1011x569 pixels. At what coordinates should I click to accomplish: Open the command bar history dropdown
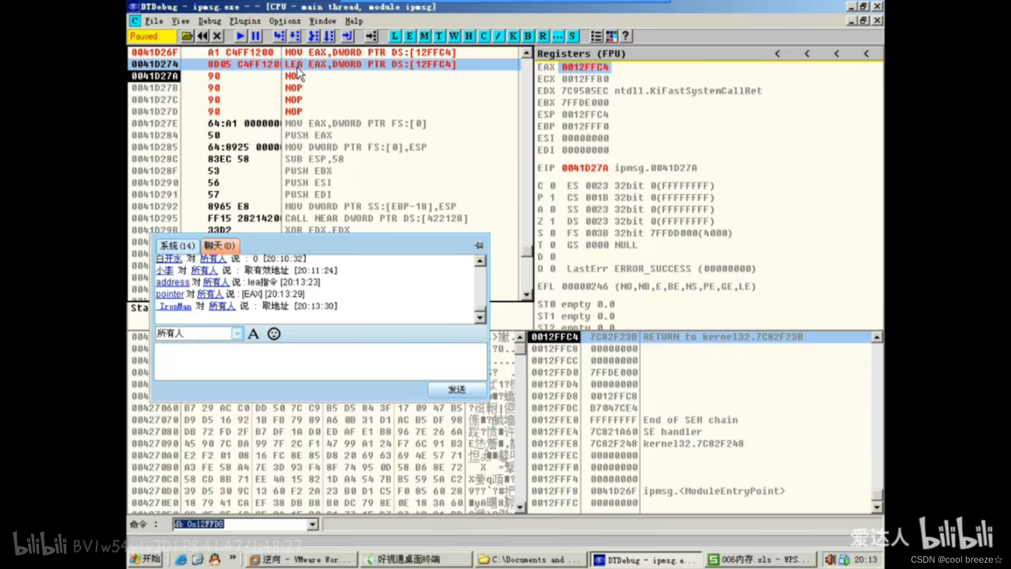click(x=313, y=524)
